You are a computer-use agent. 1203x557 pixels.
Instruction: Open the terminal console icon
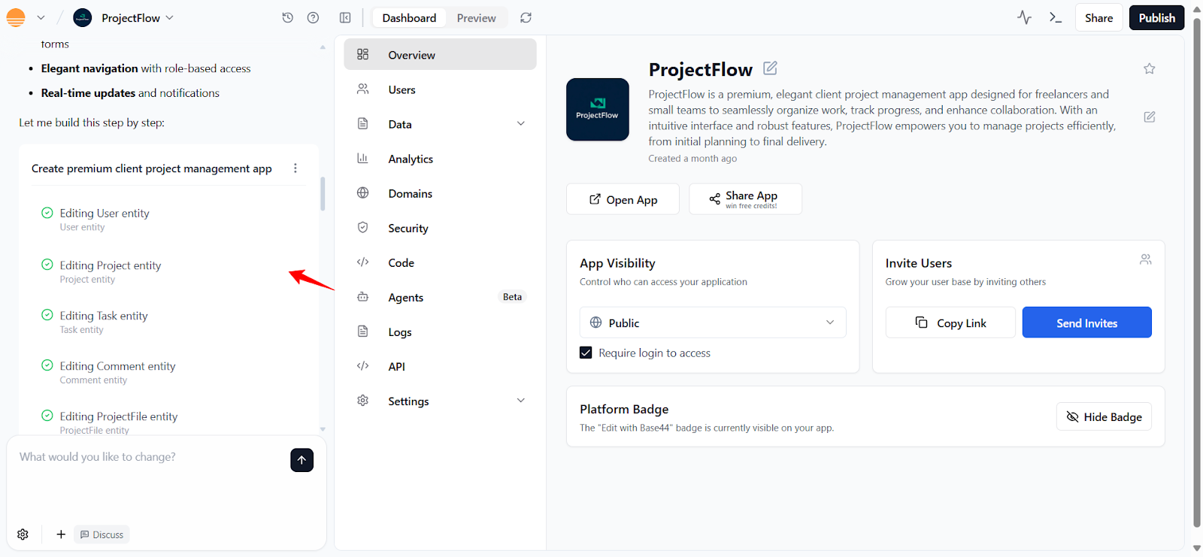1056,17
